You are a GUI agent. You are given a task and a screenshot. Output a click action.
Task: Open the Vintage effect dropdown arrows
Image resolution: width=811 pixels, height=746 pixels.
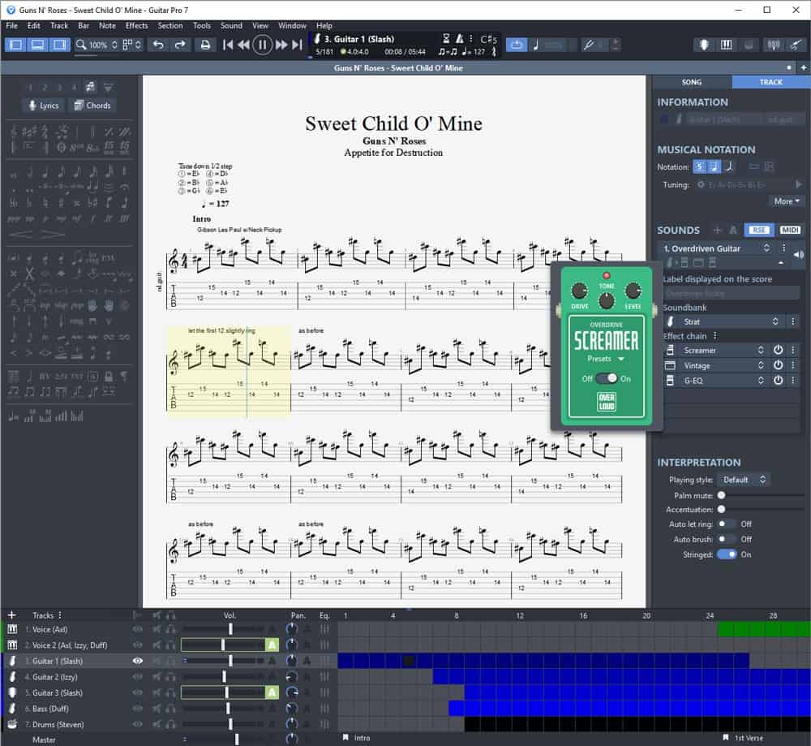click(x=761, y=365)
